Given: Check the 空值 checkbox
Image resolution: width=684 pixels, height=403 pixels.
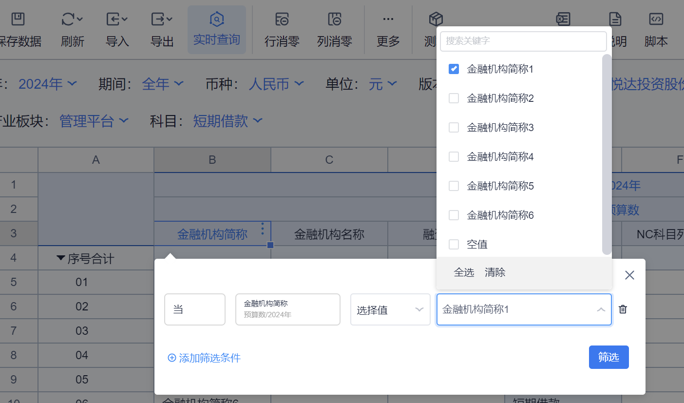Looking at the screenshot, I should tap(454, 244).
